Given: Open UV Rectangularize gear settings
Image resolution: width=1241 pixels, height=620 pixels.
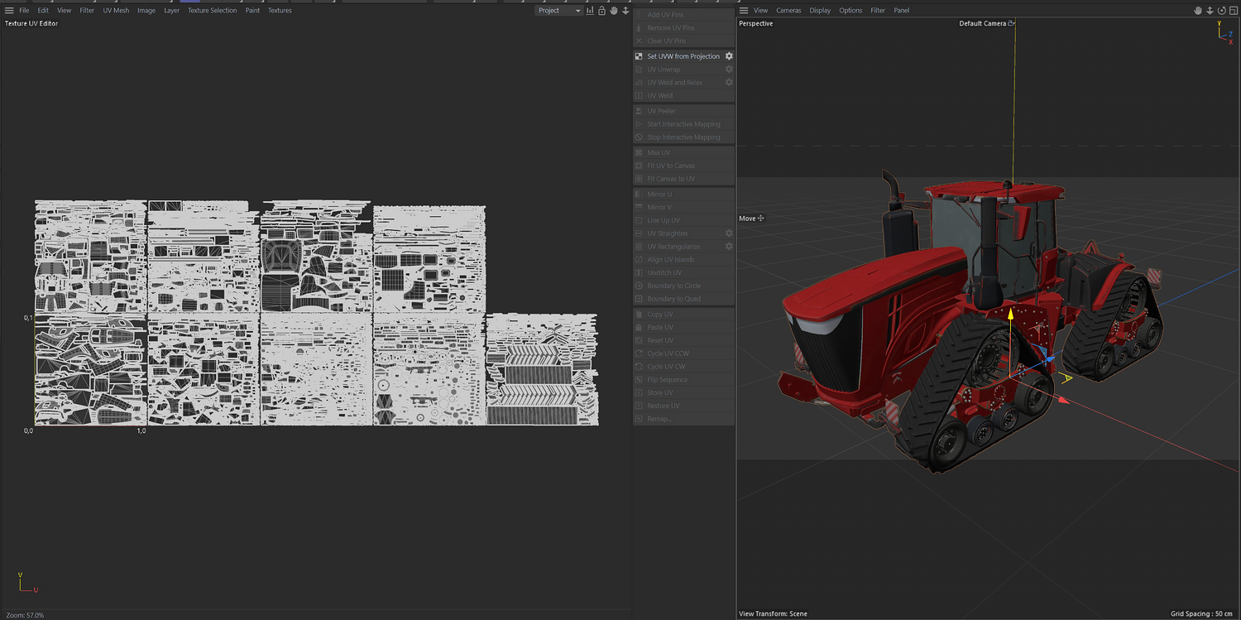Looking at the screenshot, I should point(729,247).
